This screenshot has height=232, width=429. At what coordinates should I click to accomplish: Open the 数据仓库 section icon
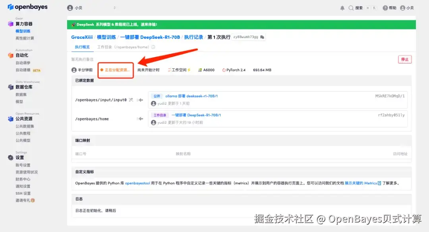pos(11,87)
